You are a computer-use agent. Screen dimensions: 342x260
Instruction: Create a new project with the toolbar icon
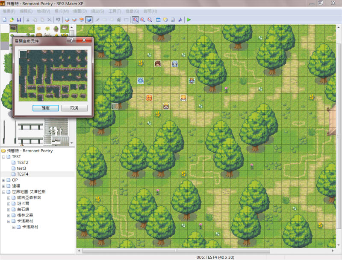click(5, 20)
